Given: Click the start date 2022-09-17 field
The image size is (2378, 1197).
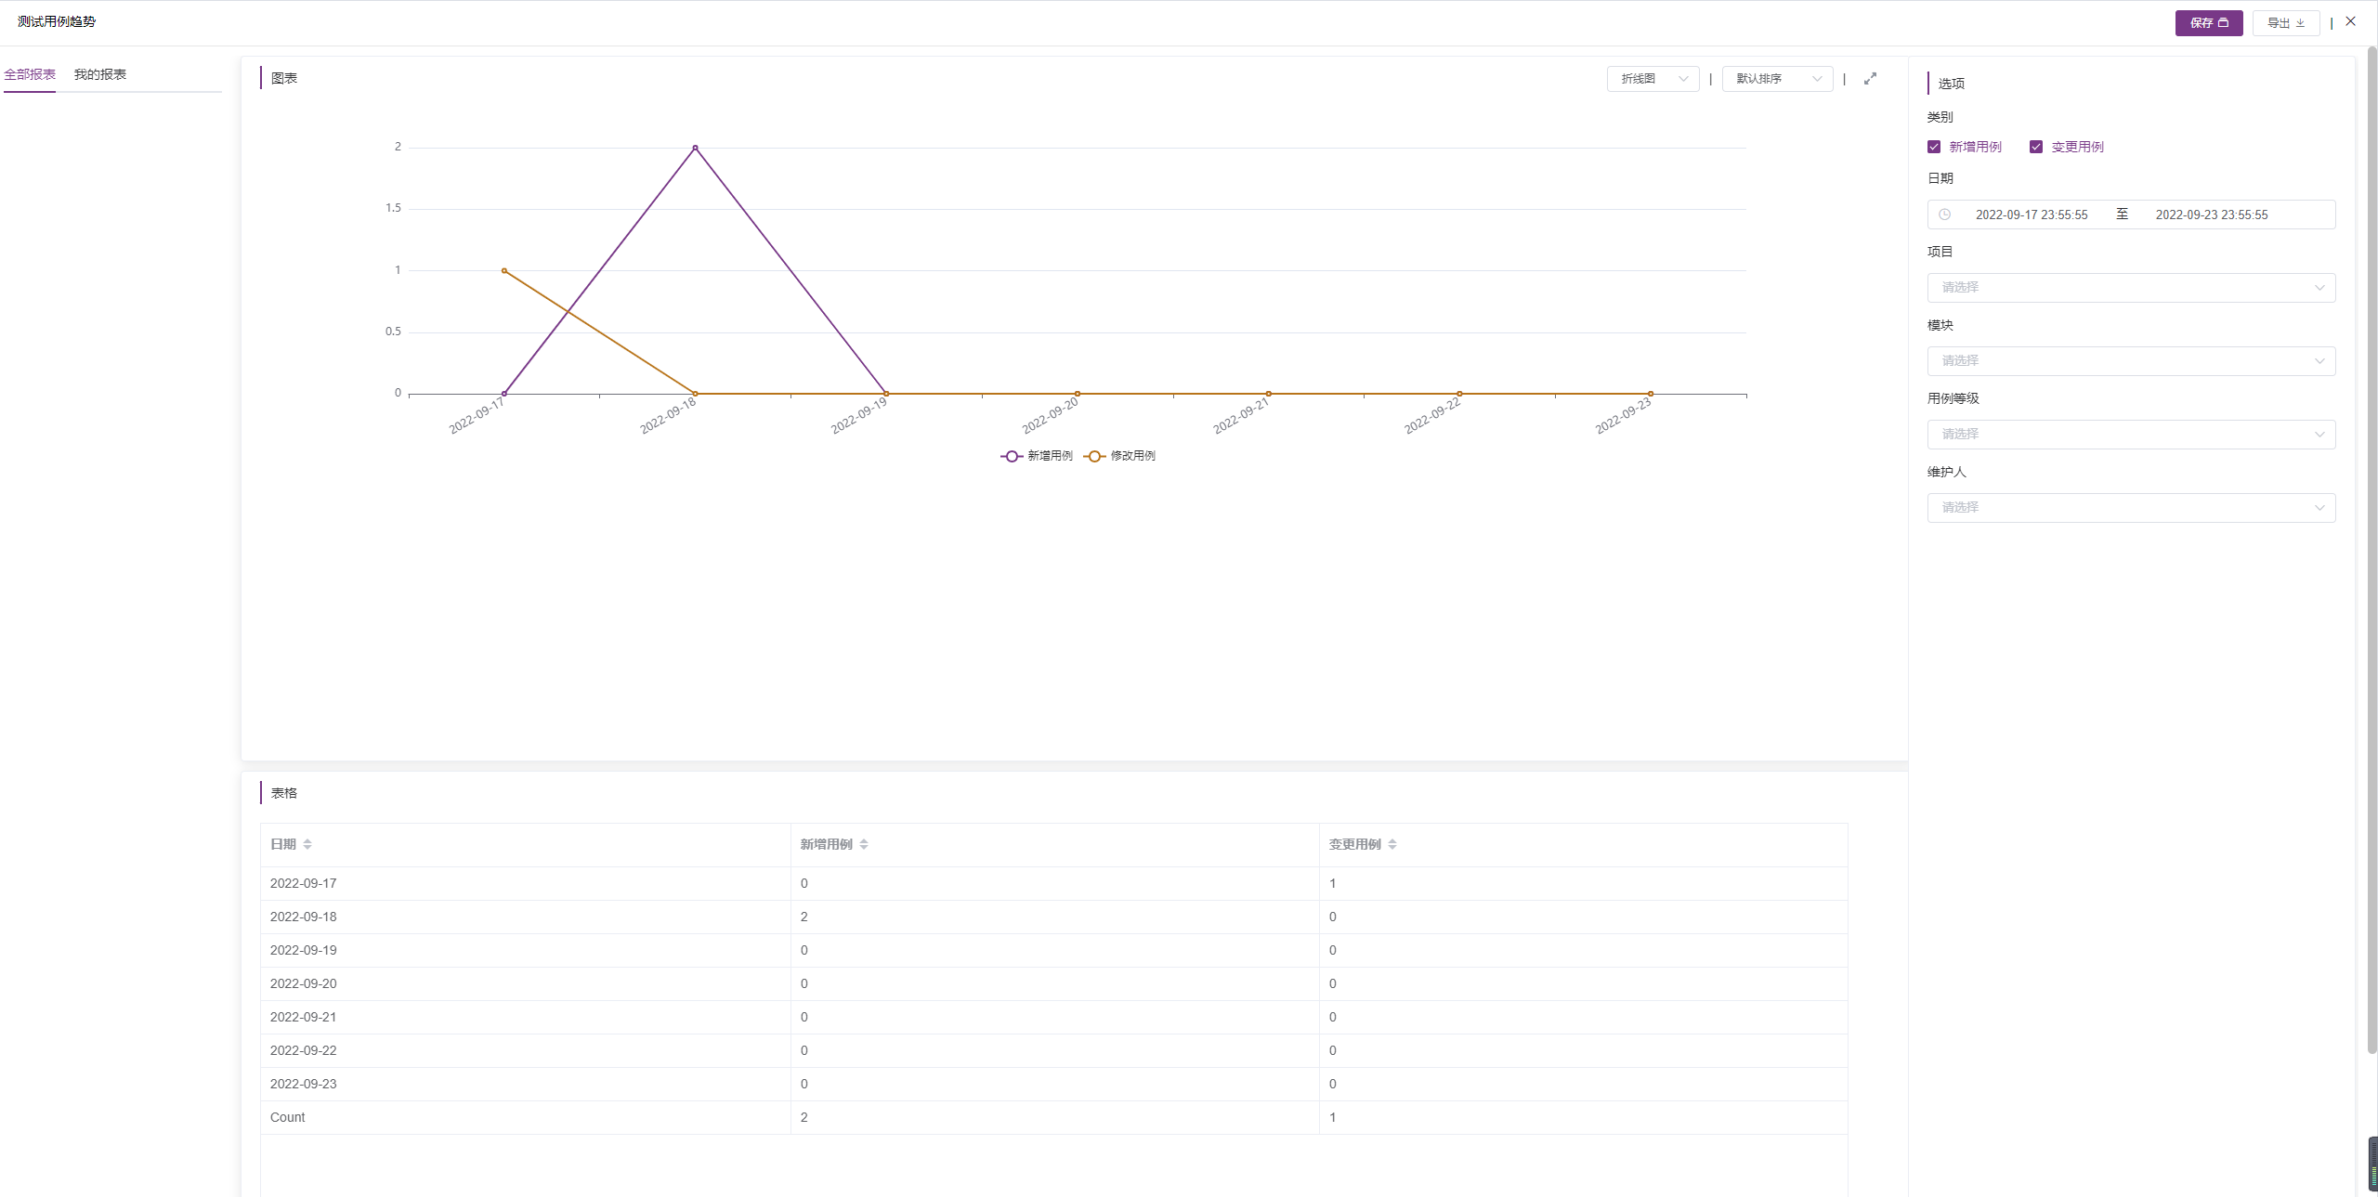Looking at the screenshot, I should pyautogui.click(x=2031, y=215).
